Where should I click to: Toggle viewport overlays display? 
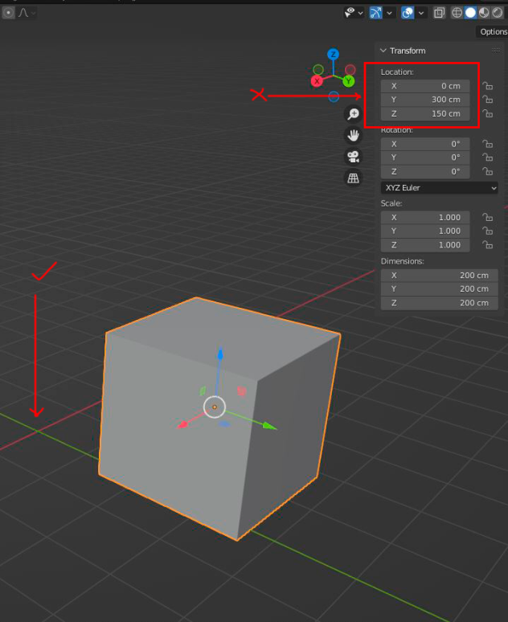(x=408, y=13)
